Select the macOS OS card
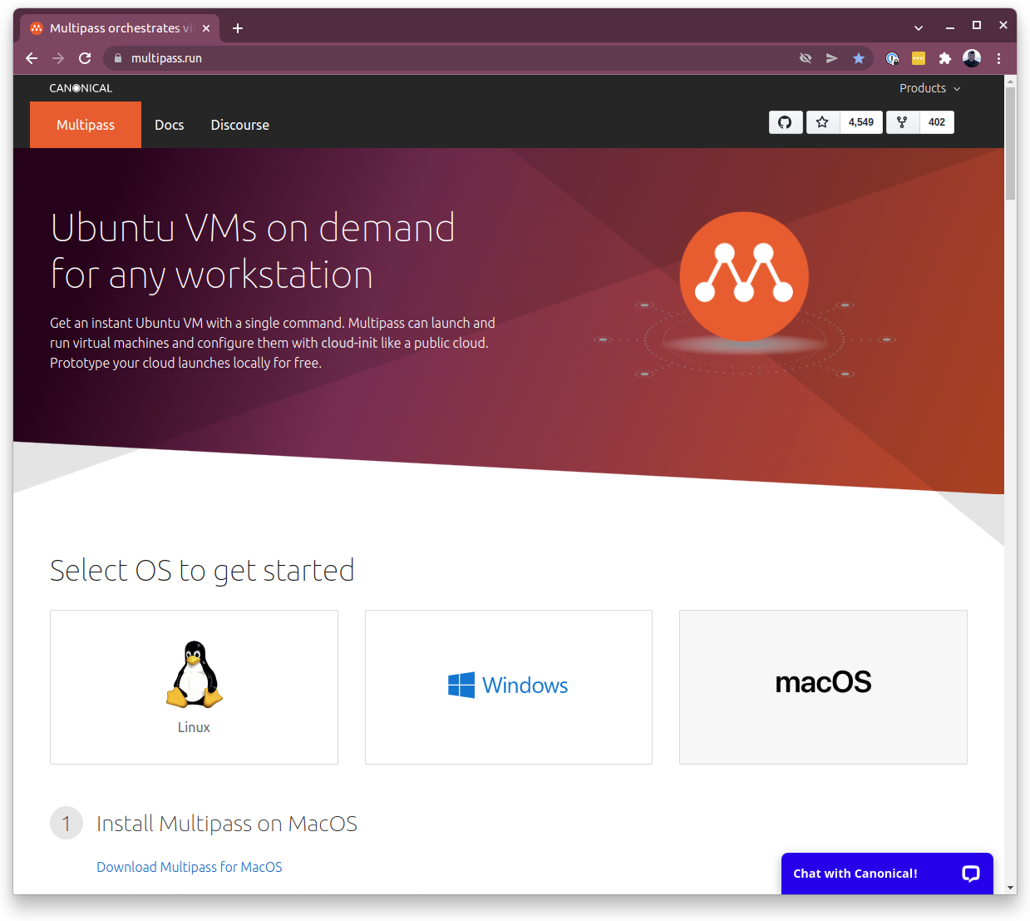Screen dimensions: 1030x921 point(823,687)
